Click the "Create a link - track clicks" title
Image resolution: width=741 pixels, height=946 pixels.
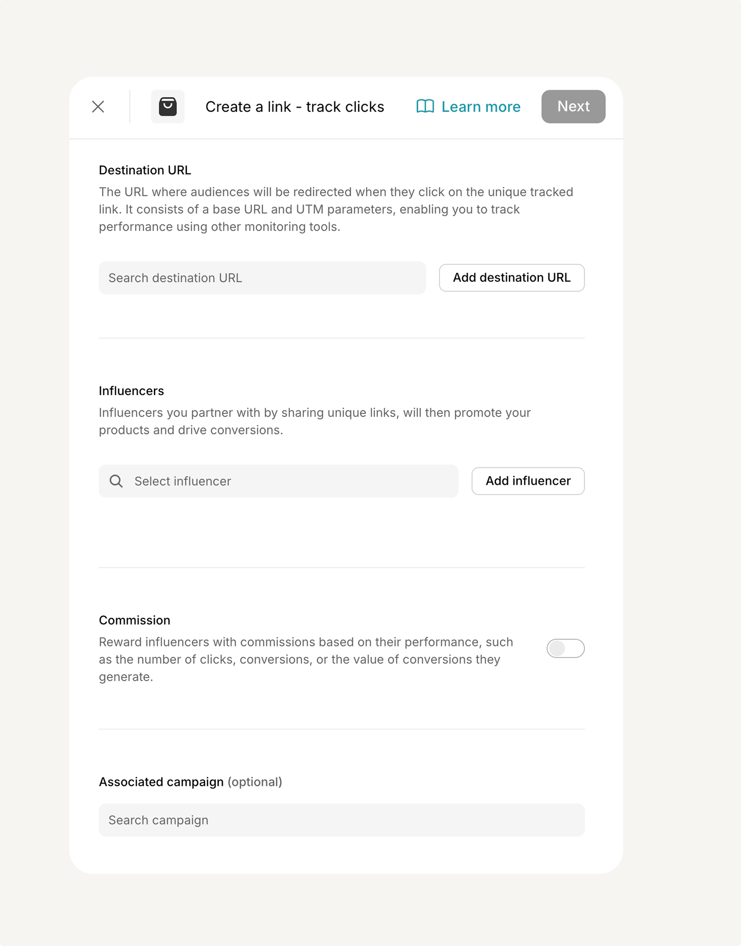[x=294, y=107]
